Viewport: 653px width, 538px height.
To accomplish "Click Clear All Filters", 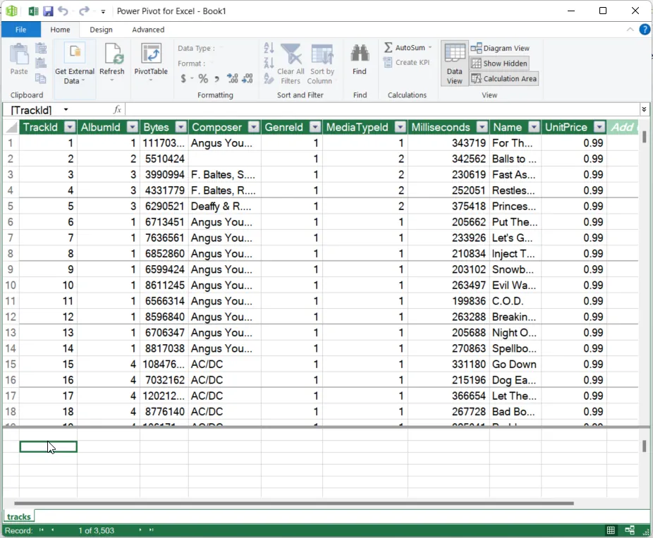I will 291,64.
